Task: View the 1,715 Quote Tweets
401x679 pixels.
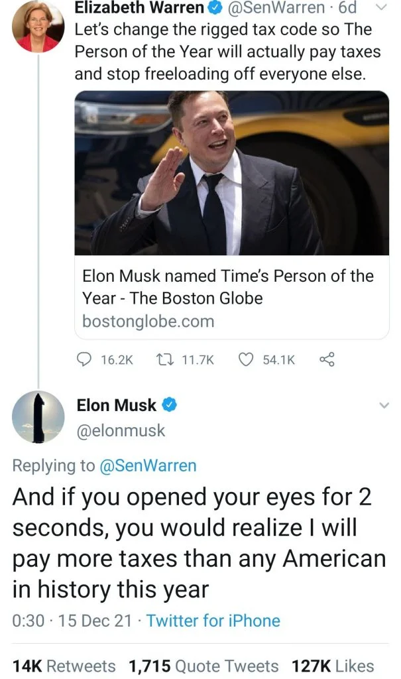Action: click(x=203, y=666)
